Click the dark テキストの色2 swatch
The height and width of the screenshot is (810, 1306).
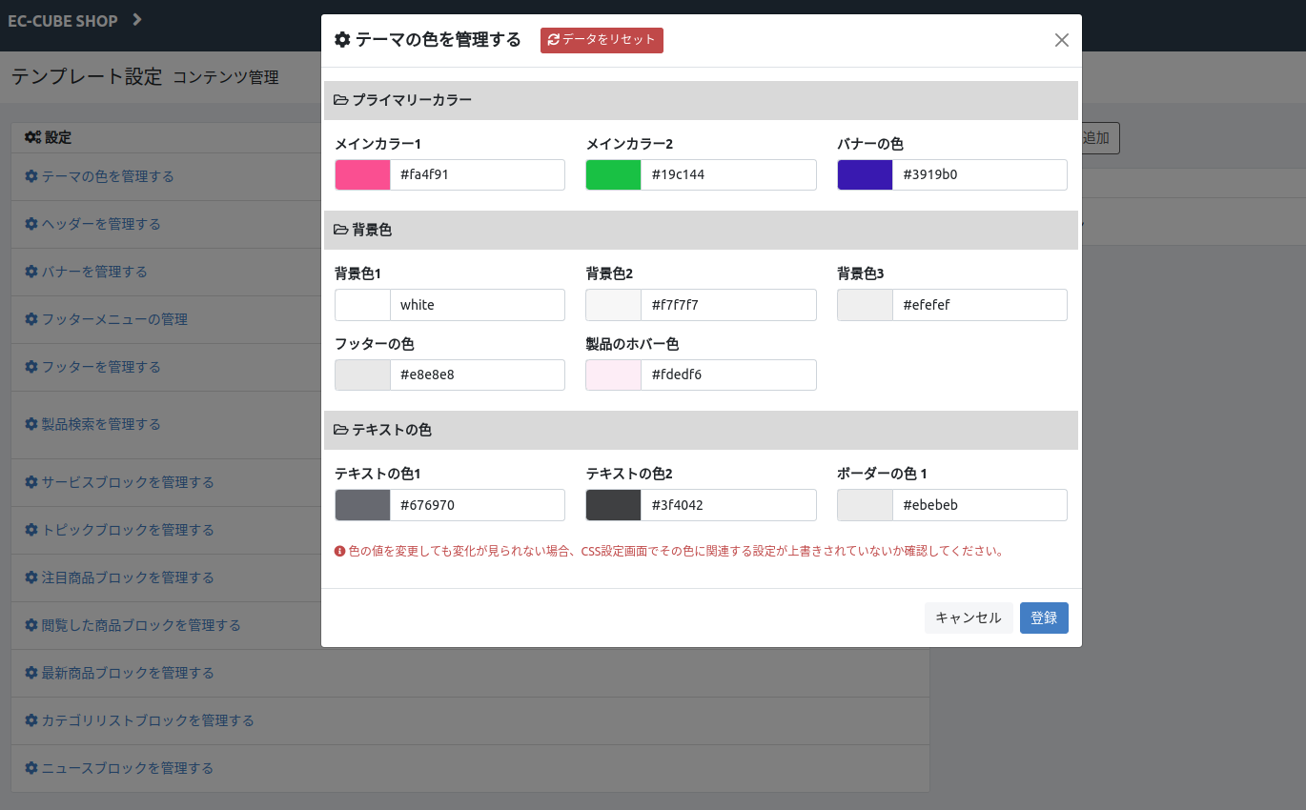tap(613, 505)
